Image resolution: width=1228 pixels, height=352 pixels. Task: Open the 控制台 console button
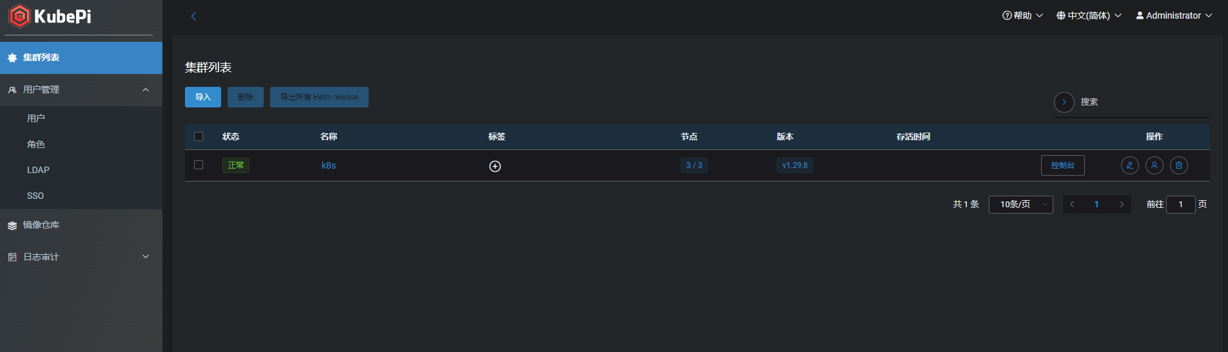pyautogui.click(x=1062, y=165)
